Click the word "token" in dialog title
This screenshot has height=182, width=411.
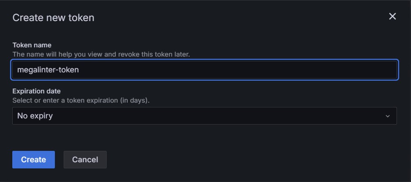[83, 18]
